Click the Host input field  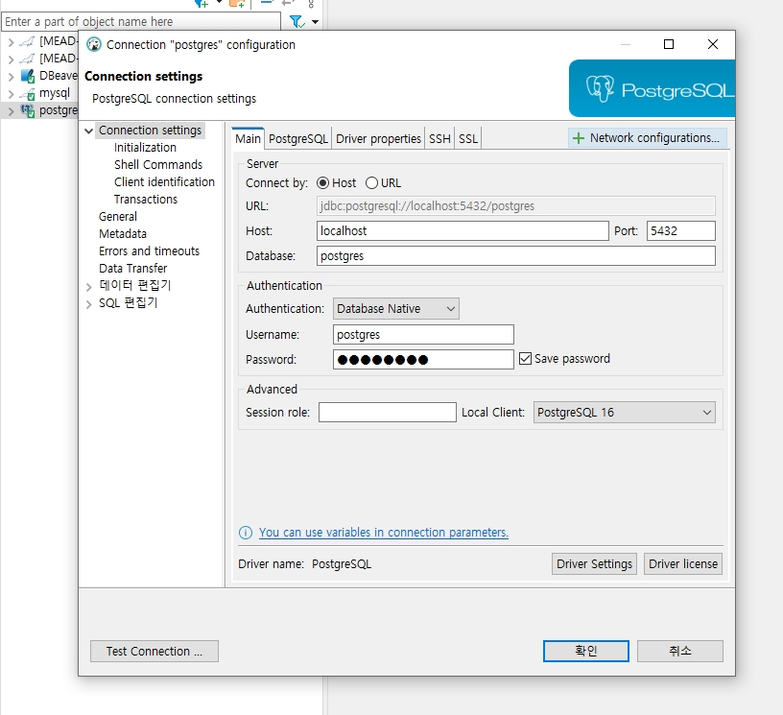point(463,230)
